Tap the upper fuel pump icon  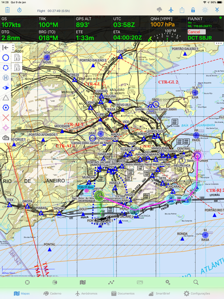17,58
